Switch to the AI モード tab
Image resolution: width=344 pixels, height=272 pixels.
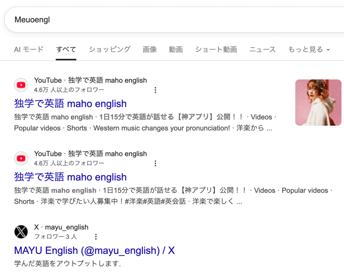click(x=29, y=49)
